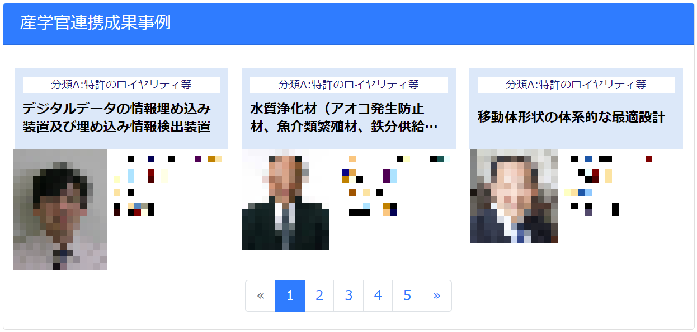Click the first card's researcher photo
The width and height of the screenshot is (697, 332).
60,209
